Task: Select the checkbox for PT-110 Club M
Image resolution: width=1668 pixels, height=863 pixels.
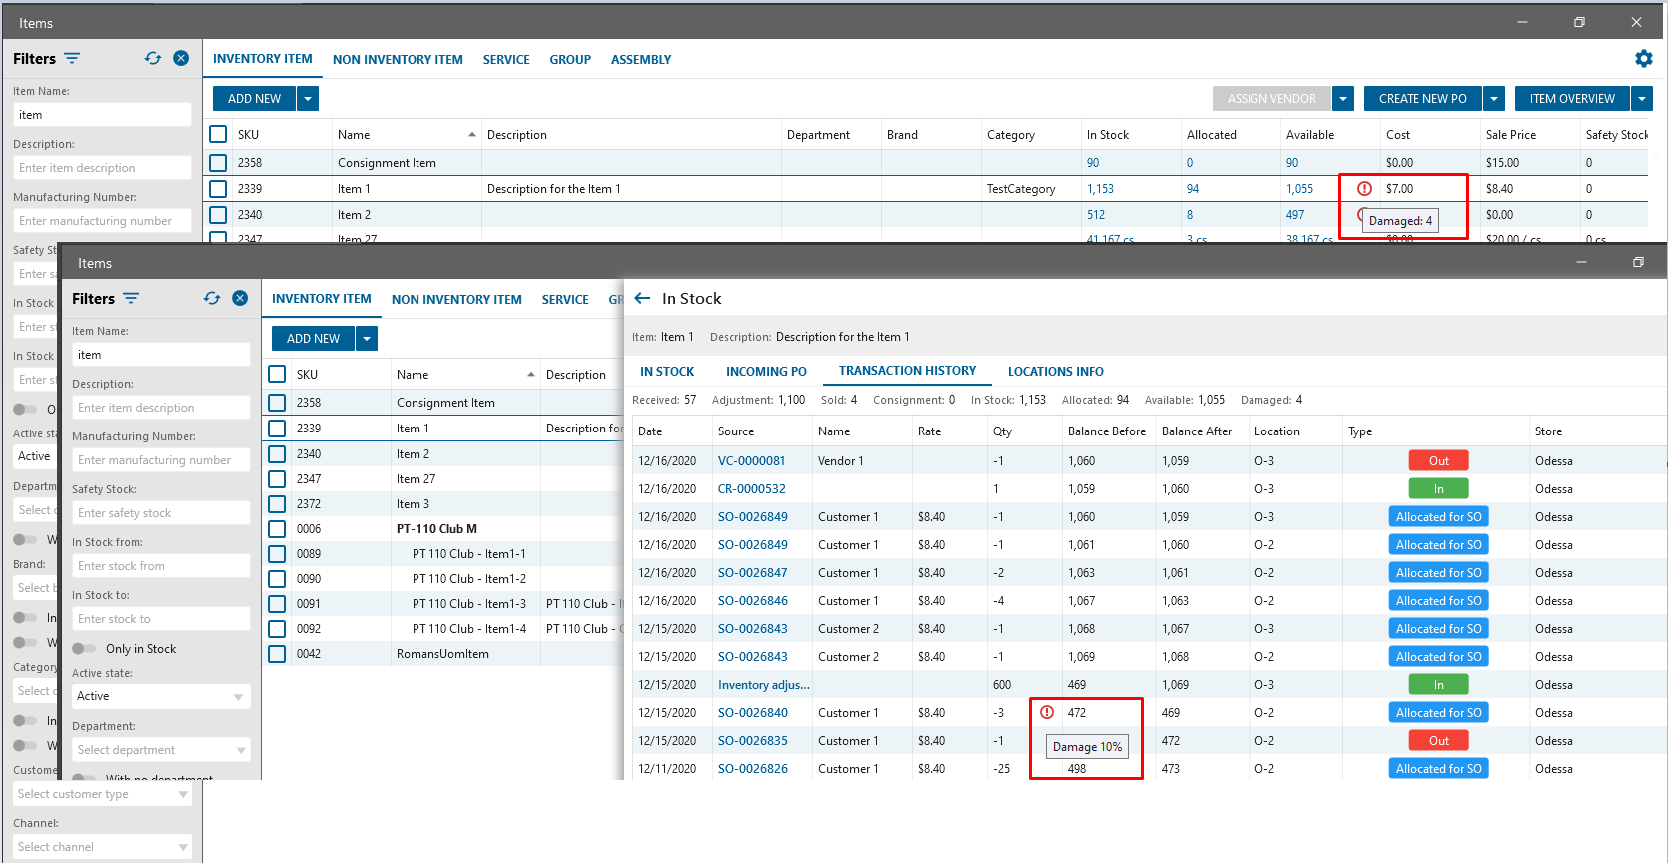Action: click(277, 529)
